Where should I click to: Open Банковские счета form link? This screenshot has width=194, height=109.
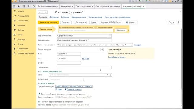tap(79, 17)
